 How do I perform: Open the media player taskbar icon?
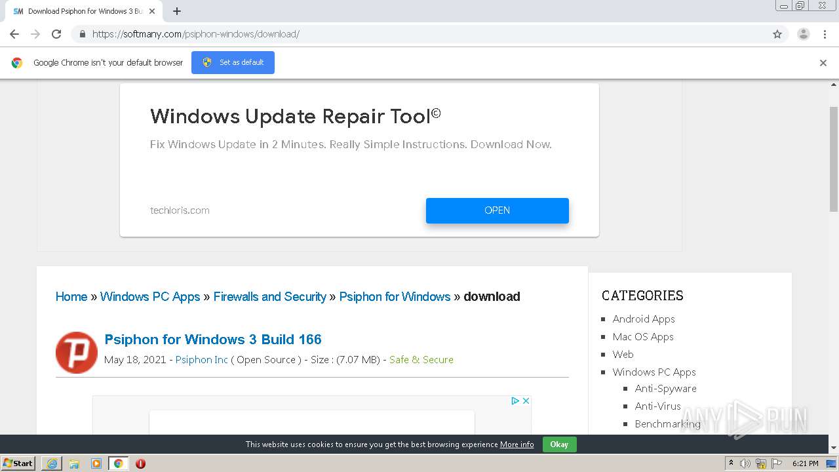pyautogui.click(x=96, y=463)
